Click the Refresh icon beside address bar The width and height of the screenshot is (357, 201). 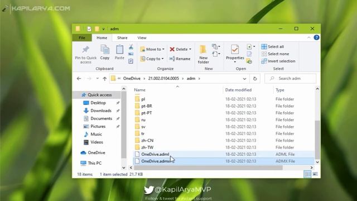255,79
